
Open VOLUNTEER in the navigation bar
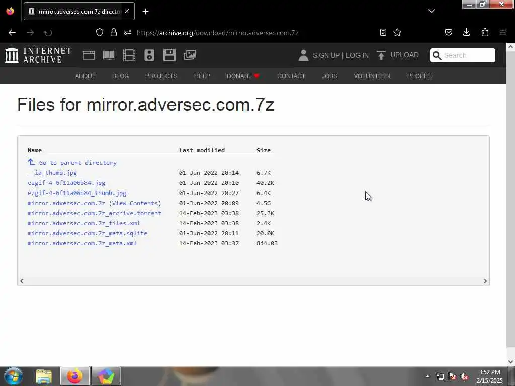click(372, 76)
